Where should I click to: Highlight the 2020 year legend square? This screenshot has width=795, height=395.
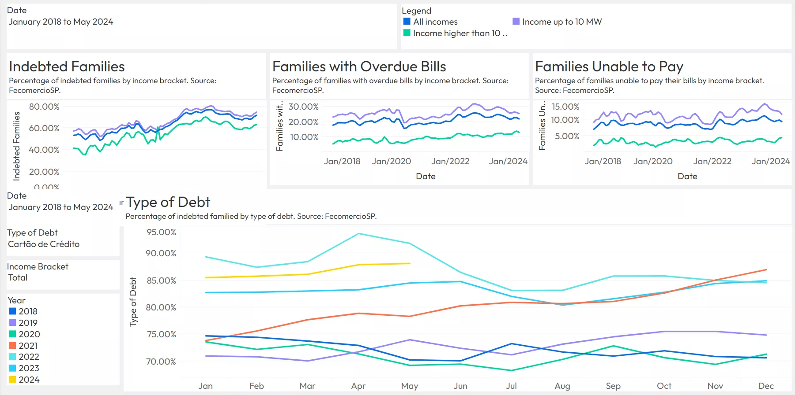click(x=12, y=334)
